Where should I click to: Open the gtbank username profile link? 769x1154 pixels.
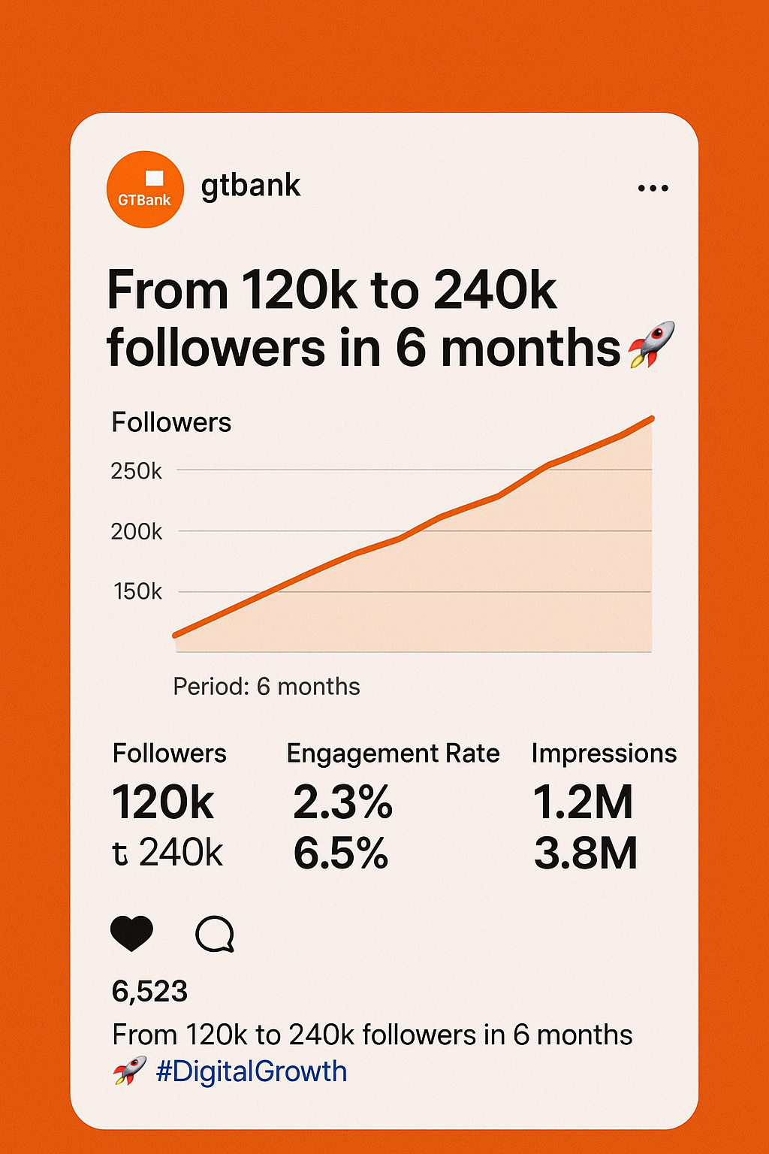(251, 186)
